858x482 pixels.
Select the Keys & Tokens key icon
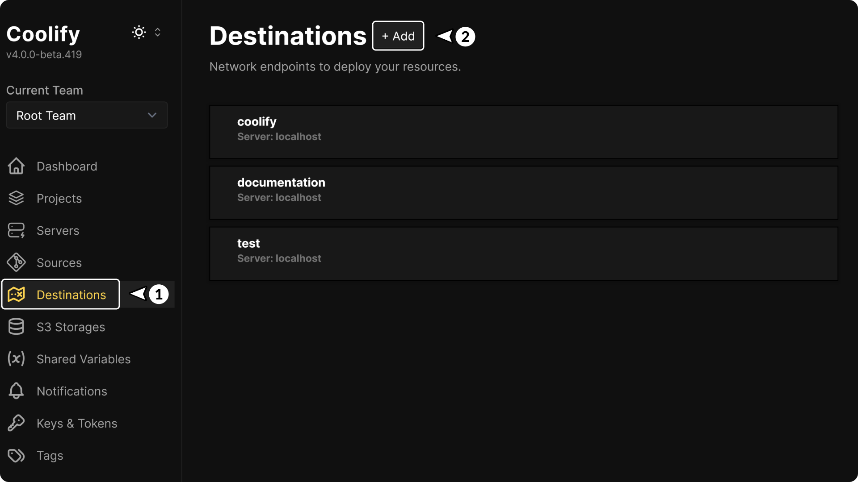point(16,423)
